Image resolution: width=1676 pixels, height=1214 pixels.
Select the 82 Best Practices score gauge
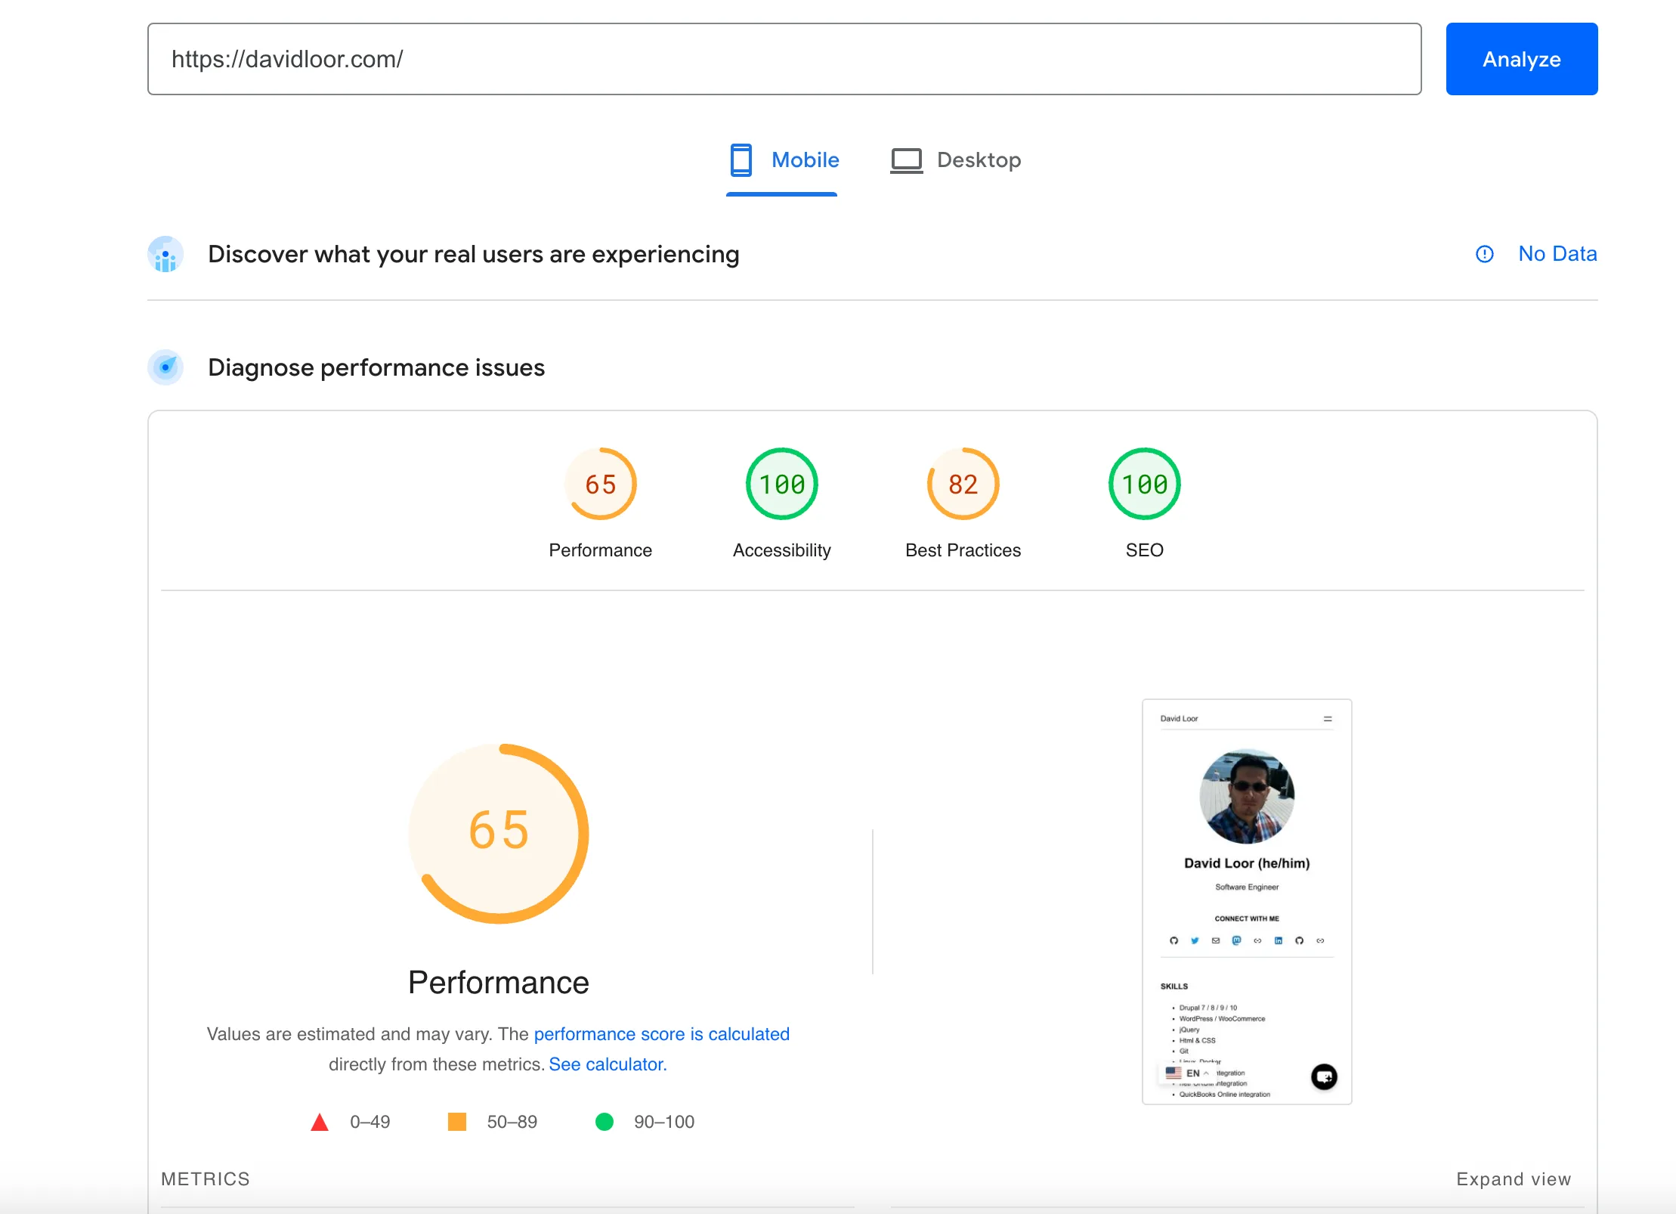(x=963, y=484)
